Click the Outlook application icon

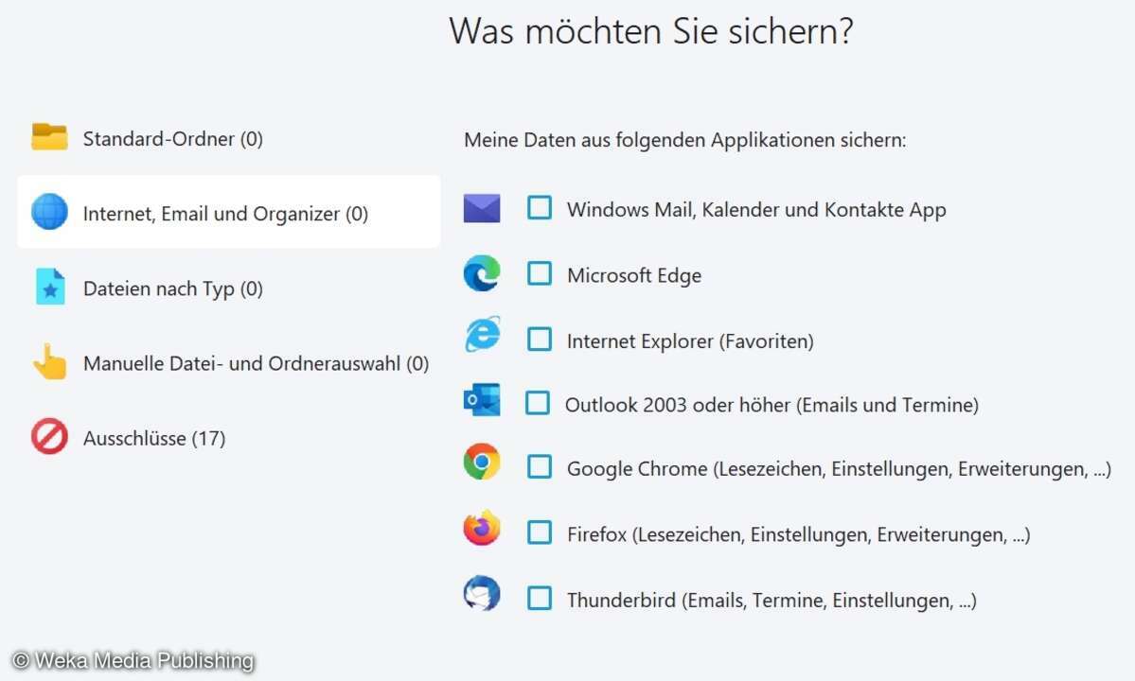482,400
